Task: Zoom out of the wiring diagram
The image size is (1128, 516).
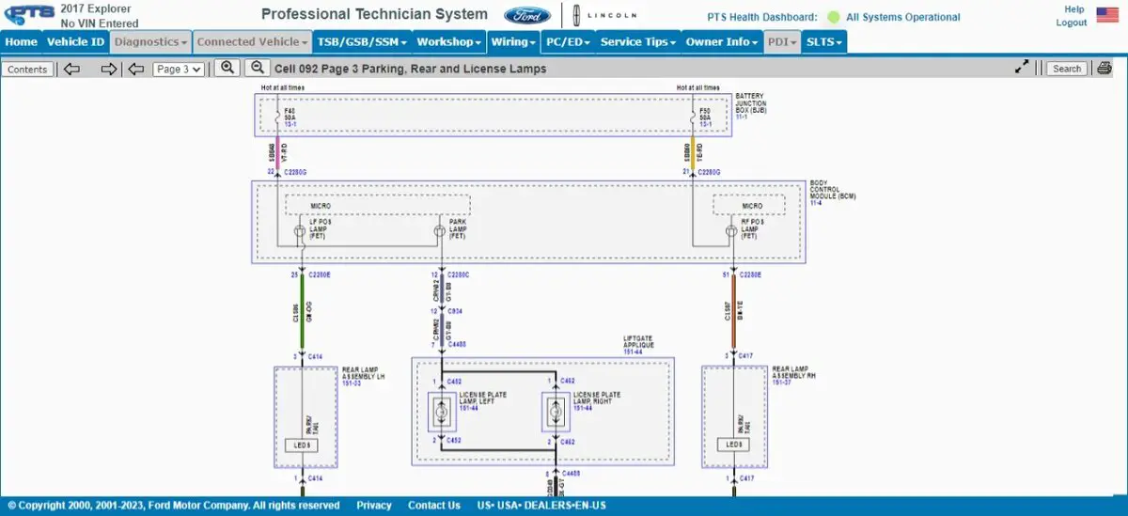Action: (x=257, y=68)
